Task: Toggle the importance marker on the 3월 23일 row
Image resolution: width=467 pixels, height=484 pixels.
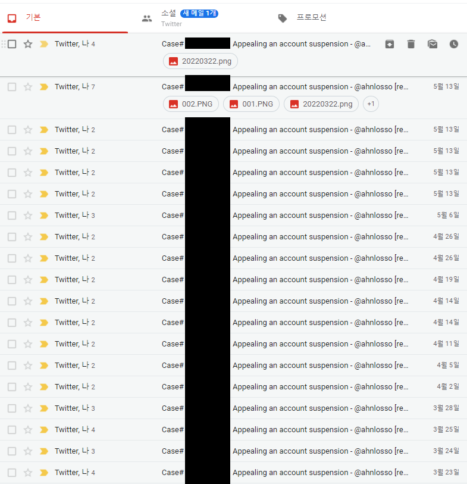Action: click(x=44, y=473)
